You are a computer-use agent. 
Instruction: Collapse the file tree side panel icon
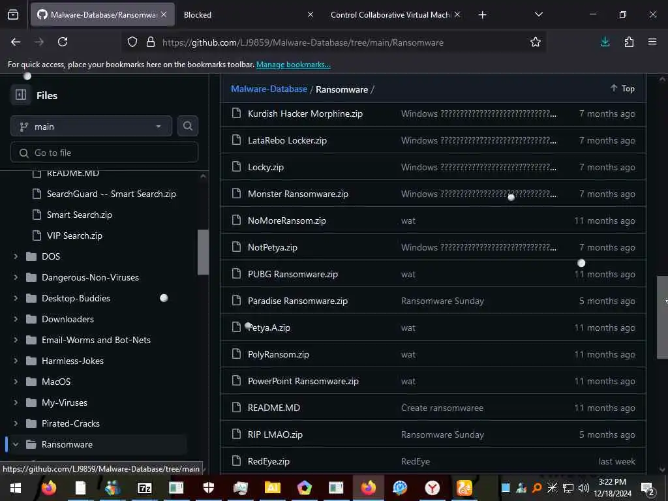[x=21, y=95]
